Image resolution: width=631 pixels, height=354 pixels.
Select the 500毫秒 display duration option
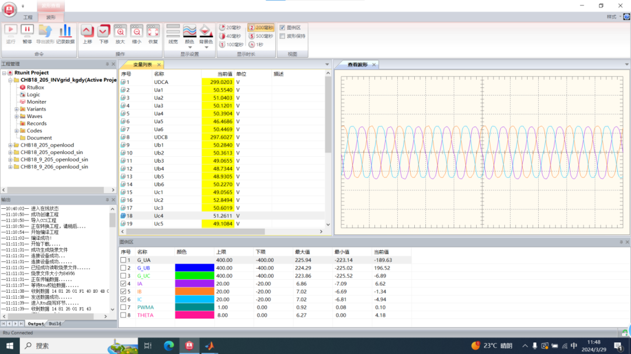(261, 36)
